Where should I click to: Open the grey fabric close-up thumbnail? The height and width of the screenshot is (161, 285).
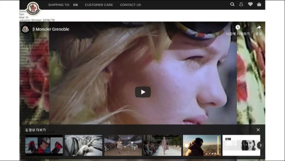coord(84,145)
